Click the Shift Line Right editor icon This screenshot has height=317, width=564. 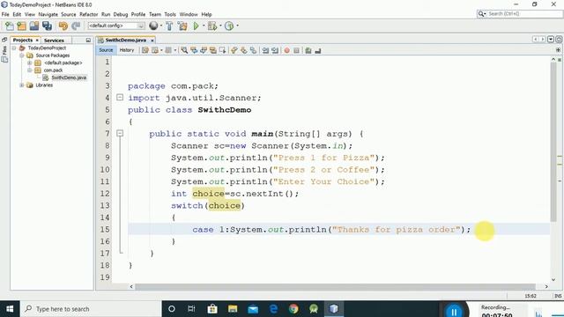275,50
